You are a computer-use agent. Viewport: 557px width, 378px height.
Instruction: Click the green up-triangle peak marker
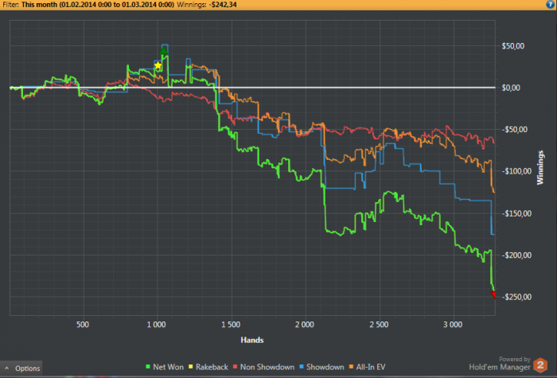coord(163,51)
